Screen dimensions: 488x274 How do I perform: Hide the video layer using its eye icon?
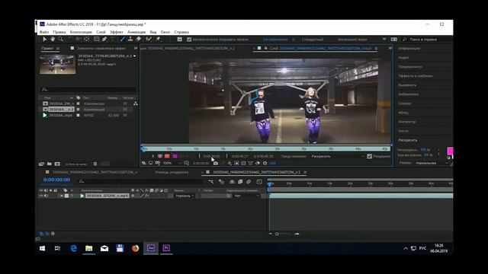(x=40, y=196)
